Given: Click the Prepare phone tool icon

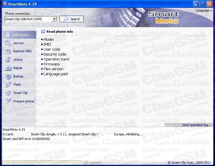Looking at the screenshot, I should pos(8,101).
